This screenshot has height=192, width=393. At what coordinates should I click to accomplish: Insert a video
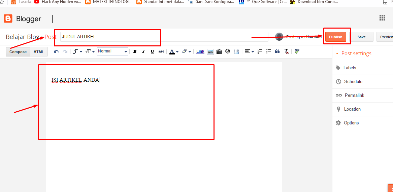[x=219, y=51]
